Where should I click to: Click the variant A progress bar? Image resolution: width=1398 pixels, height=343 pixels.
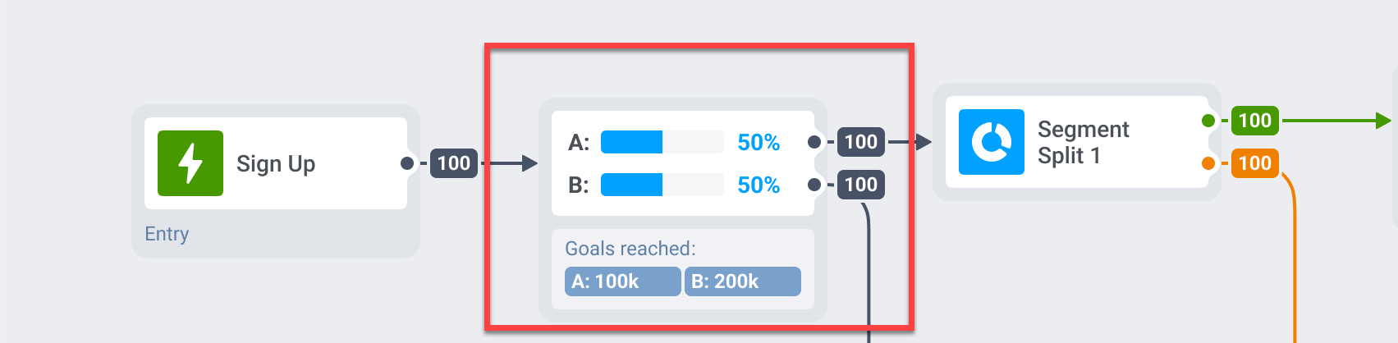click(662, 142)
